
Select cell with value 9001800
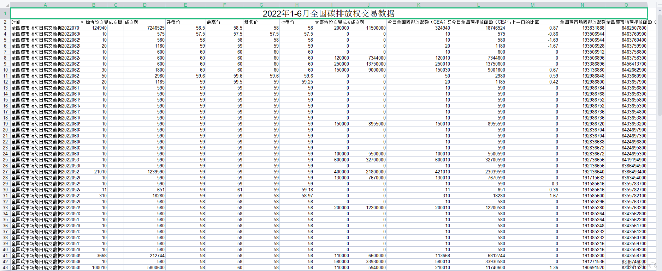(478, 70)
